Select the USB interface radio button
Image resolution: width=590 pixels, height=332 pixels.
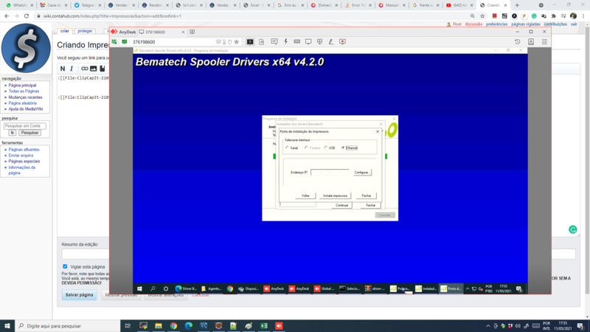[326, 148]
